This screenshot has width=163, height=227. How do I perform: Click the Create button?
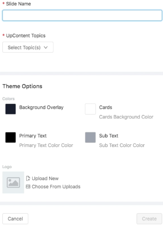149,219
